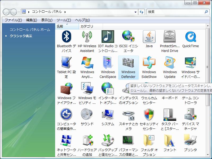Select クラシック表示 in the sidebar

pos(21,36)
